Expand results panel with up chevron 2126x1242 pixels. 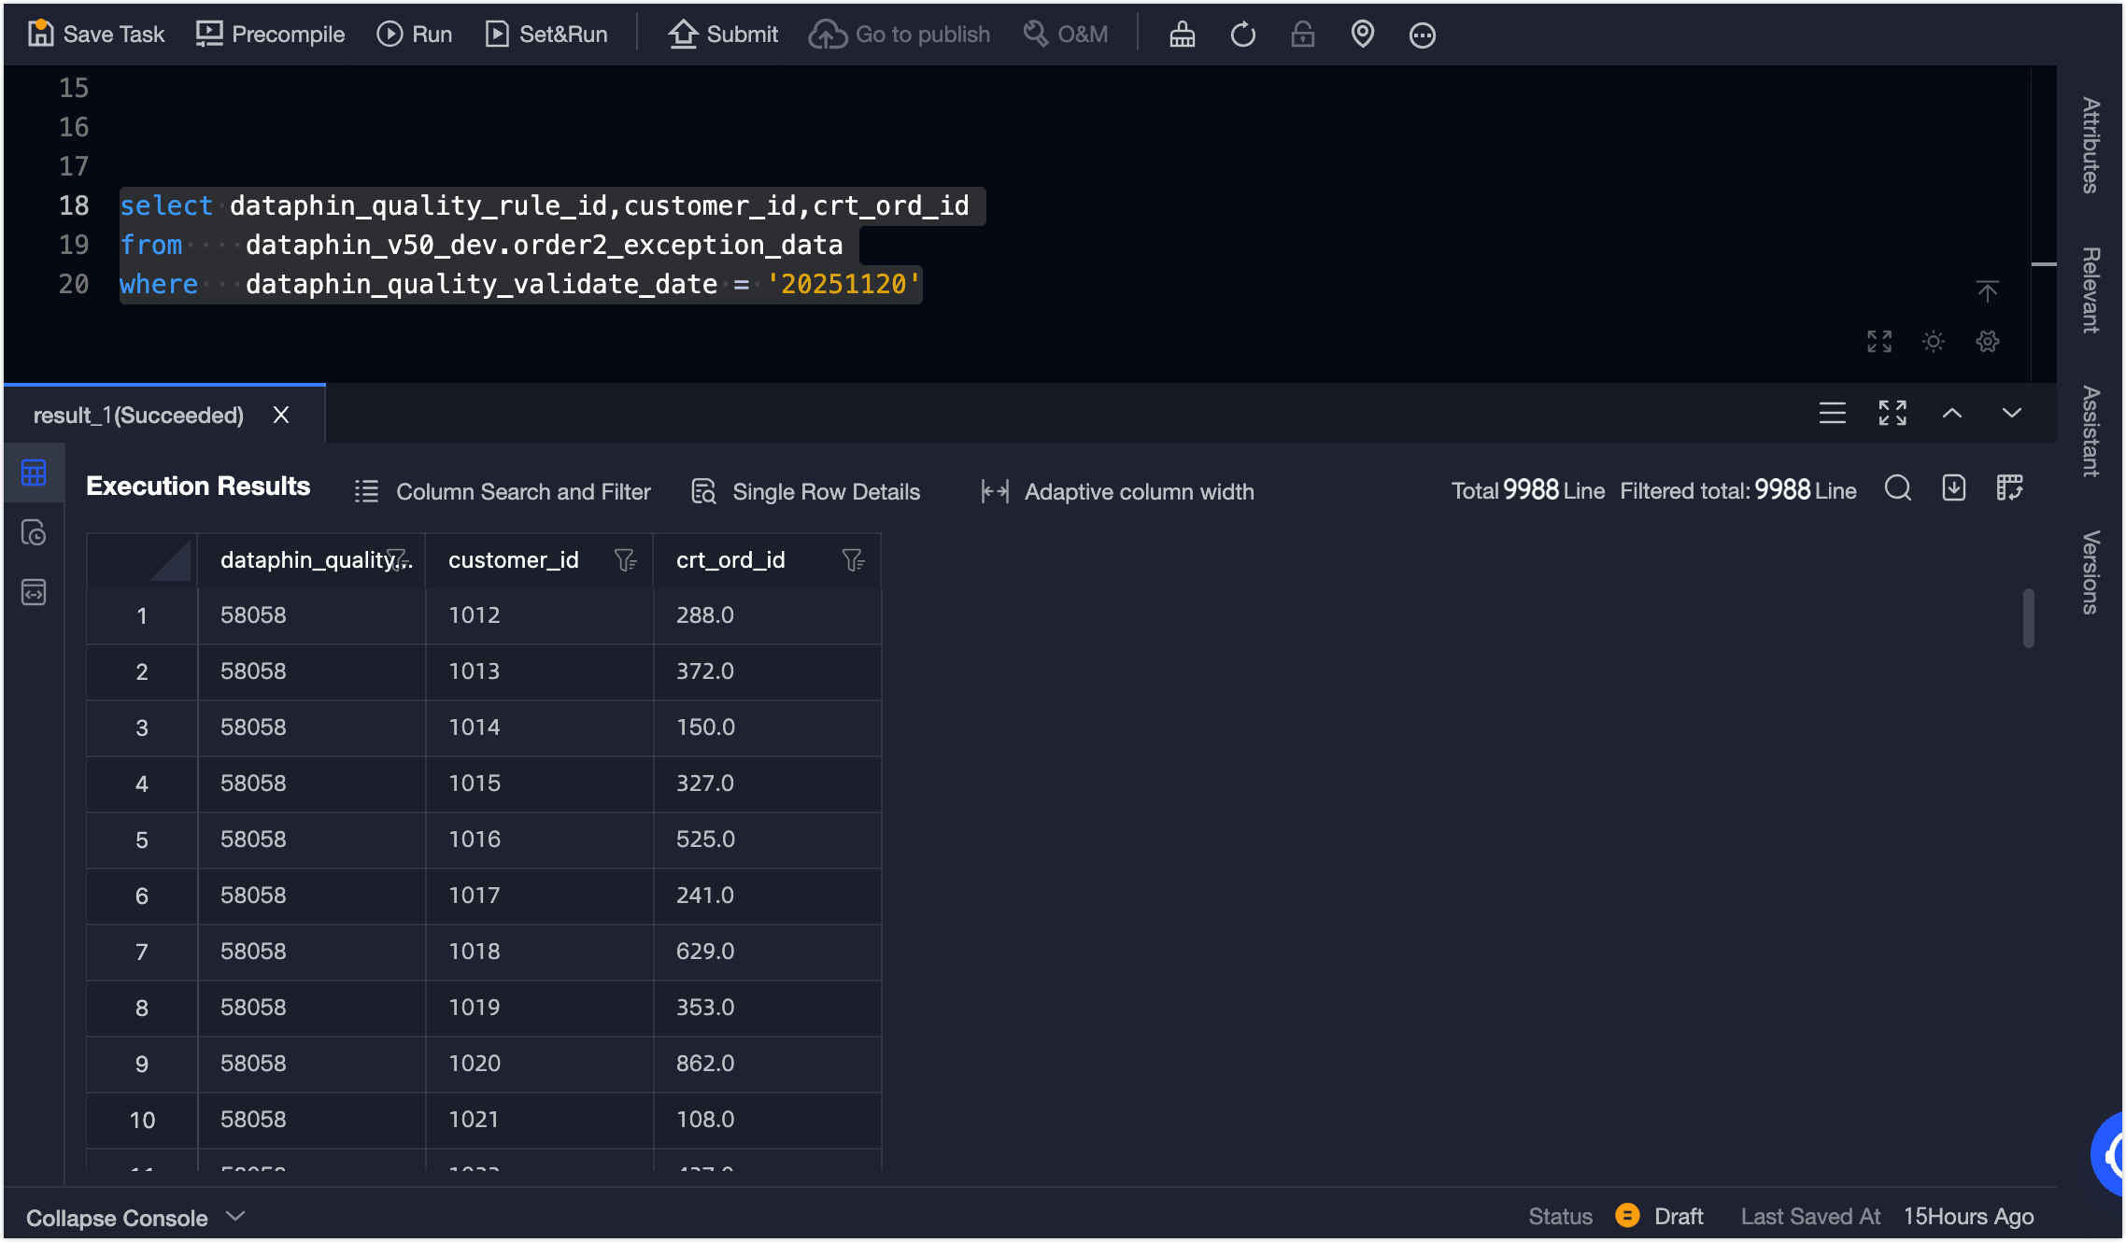click(1952, 413)
